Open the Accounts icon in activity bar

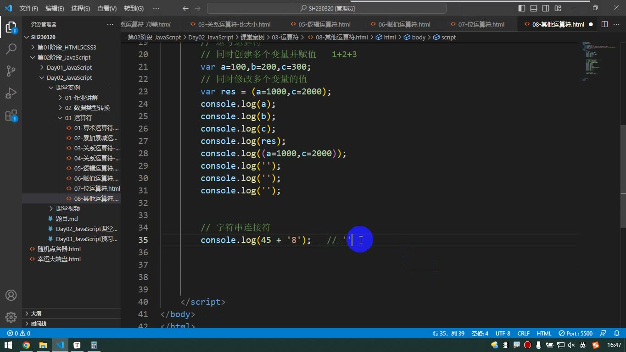[x=11, y=295]
